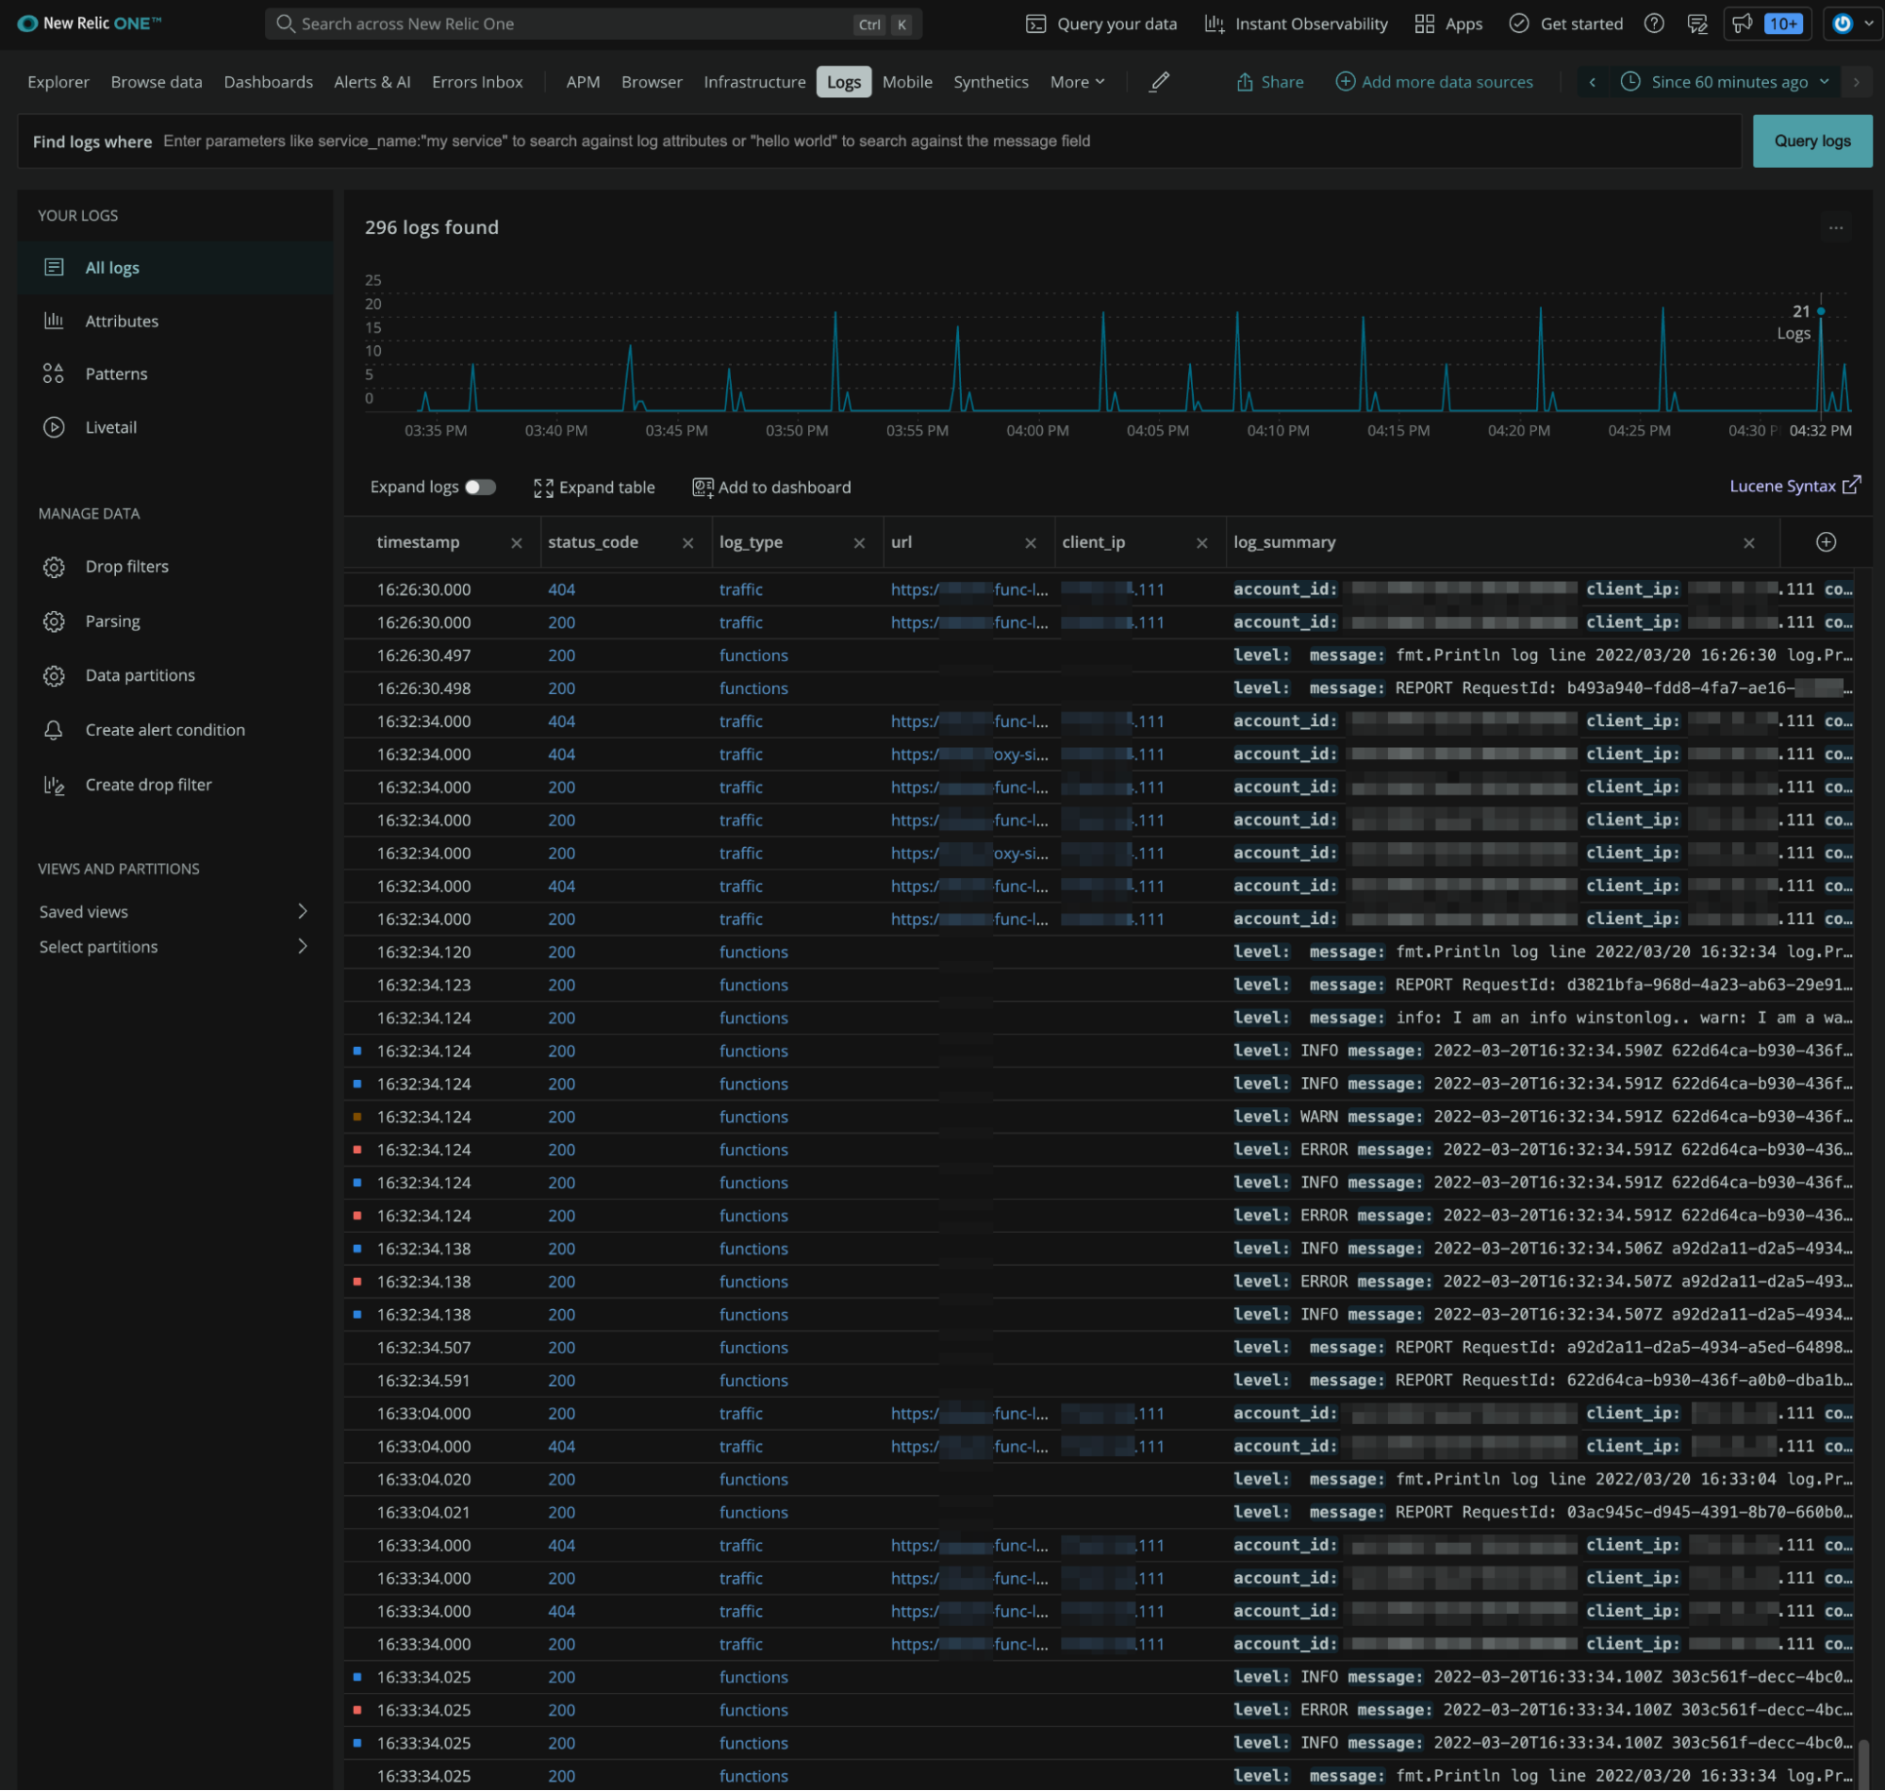The height and width of the screenshot is (1791, 1885).
Task: Switch to the Infrastructure tab
Action: pyautogui.click(x=754, y=82)
